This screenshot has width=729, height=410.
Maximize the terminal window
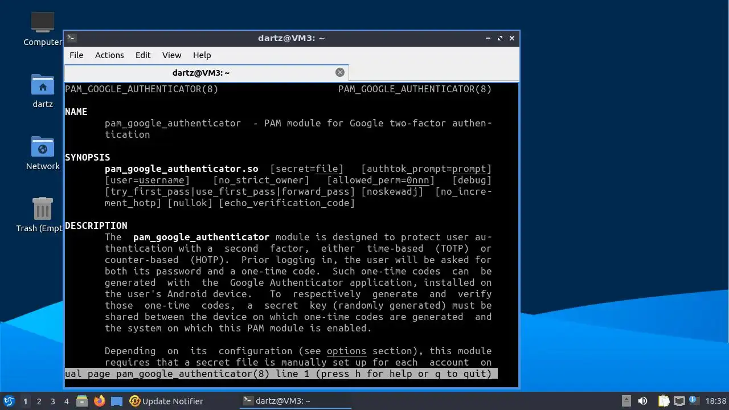(500, 38)
